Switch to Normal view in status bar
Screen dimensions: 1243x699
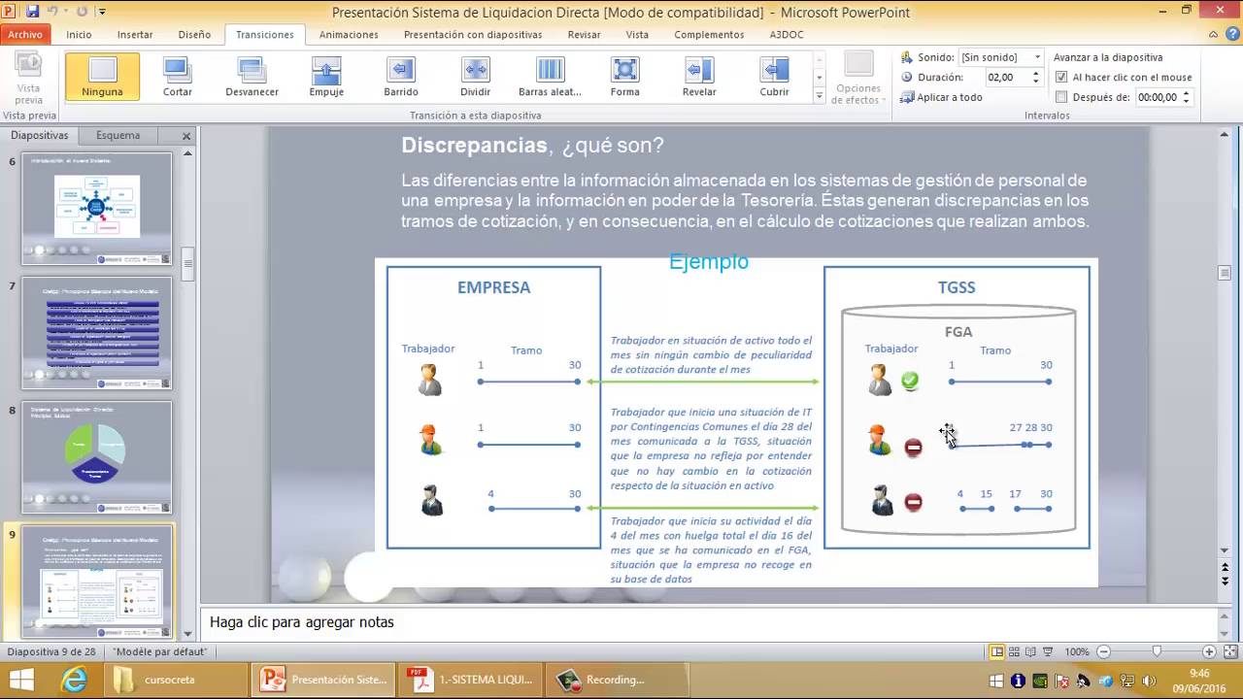point(997,652)
